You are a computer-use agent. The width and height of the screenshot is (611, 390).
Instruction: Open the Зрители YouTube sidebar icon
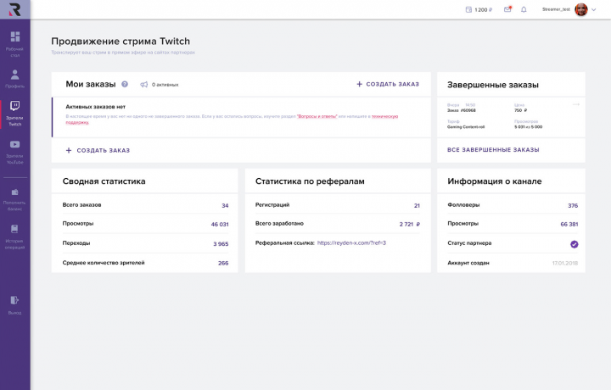pyautogui.click(x=15, y=144)
